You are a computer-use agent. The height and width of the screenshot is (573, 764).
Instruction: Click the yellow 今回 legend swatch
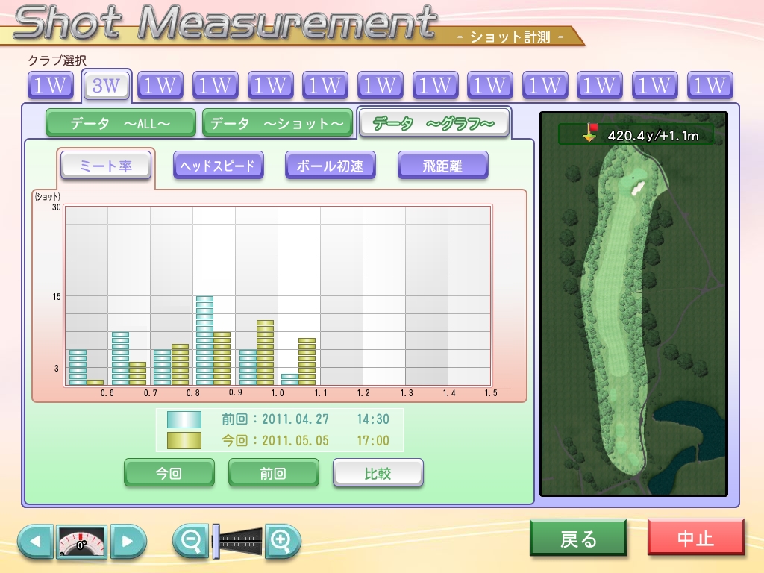(184, 440)
